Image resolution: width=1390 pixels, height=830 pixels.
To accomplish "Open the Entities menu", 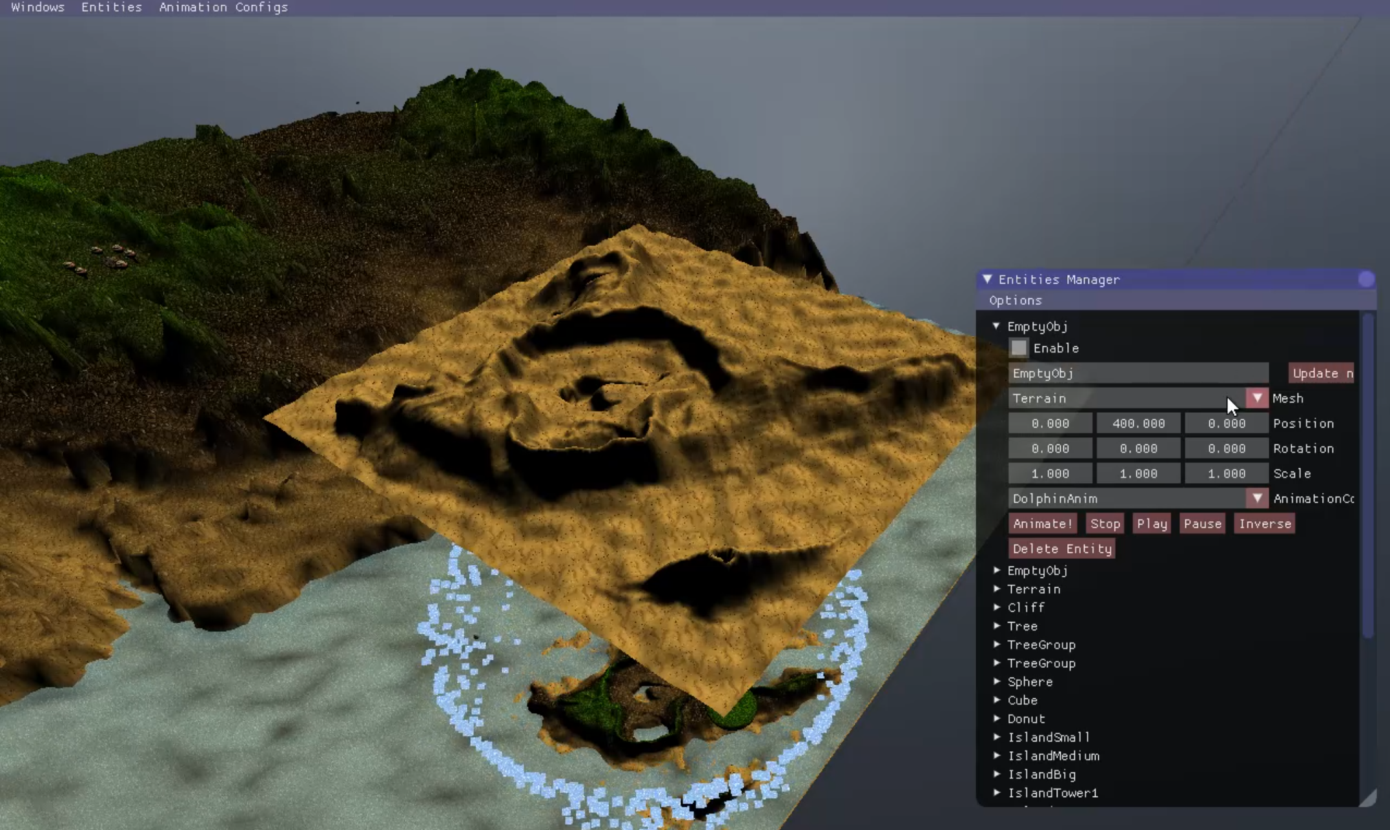I will click(111, 7).
